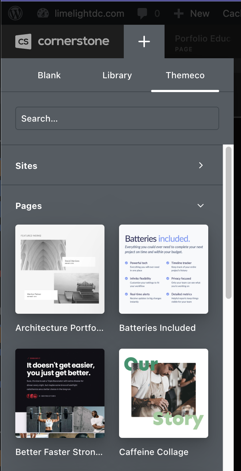Viewport: 241px width, 471px height.
Task: Click the Cornerstone CS logo
Action: pos(23,41)
